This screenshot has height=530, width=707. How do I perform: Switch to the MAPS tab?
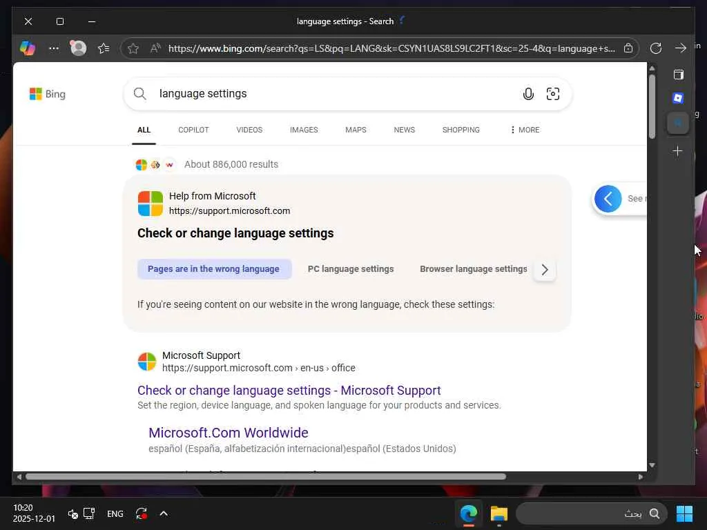pos(356,130)
